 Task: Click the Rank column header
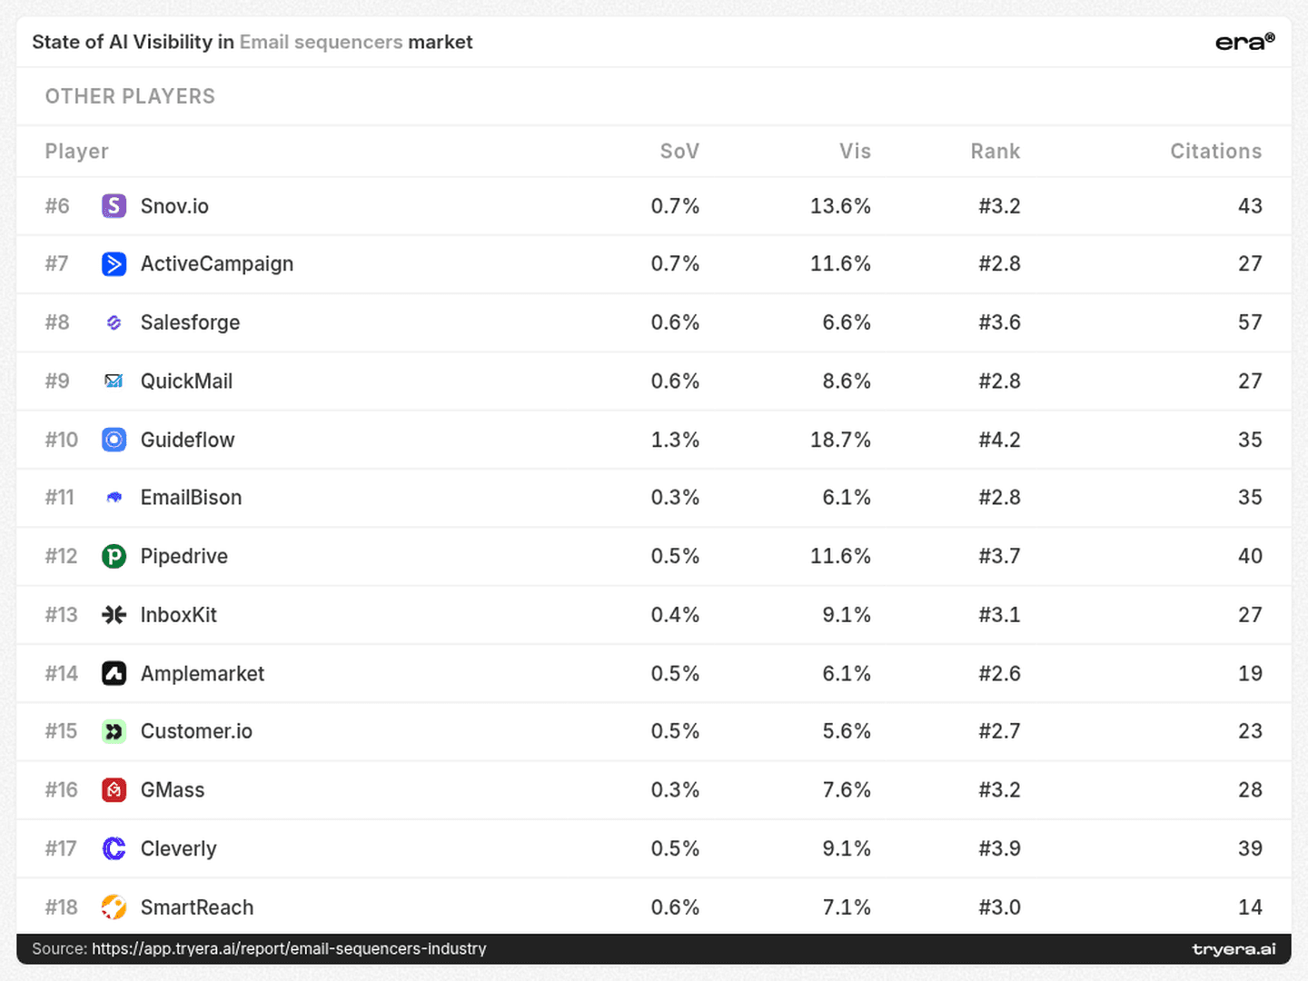(995, 152)
